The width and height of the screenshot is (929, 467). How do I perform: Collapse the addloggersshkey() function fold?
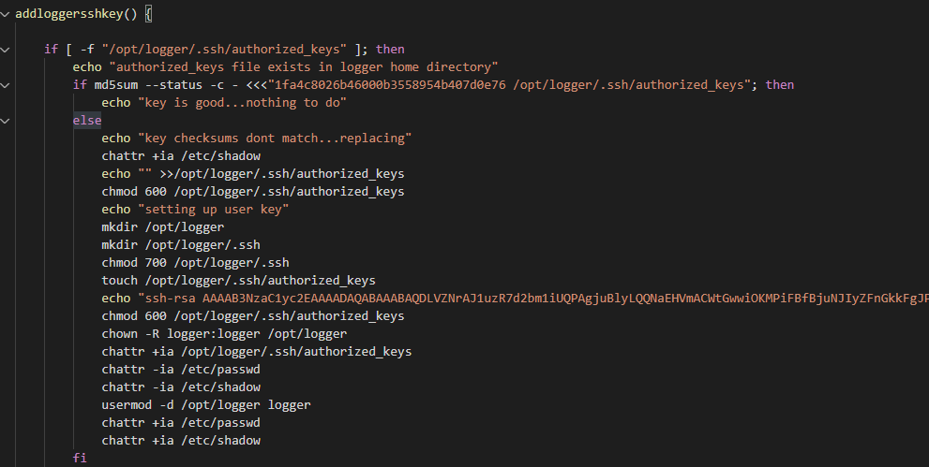coord(5,14)
